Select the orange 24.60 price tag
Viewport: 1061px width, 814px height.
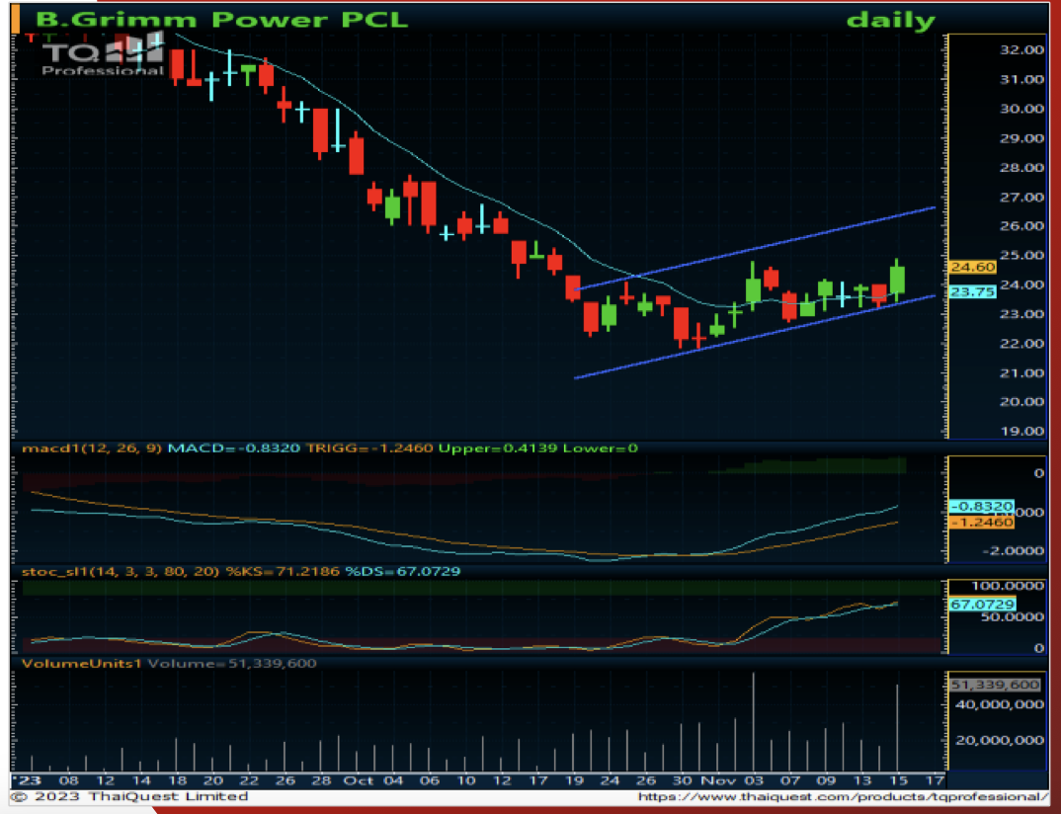click(x=972, y=268)
